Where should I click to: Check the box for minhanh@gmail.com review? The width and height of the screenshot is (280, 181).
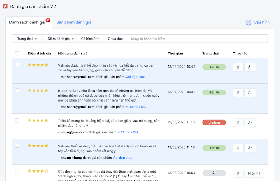(17, 65)
